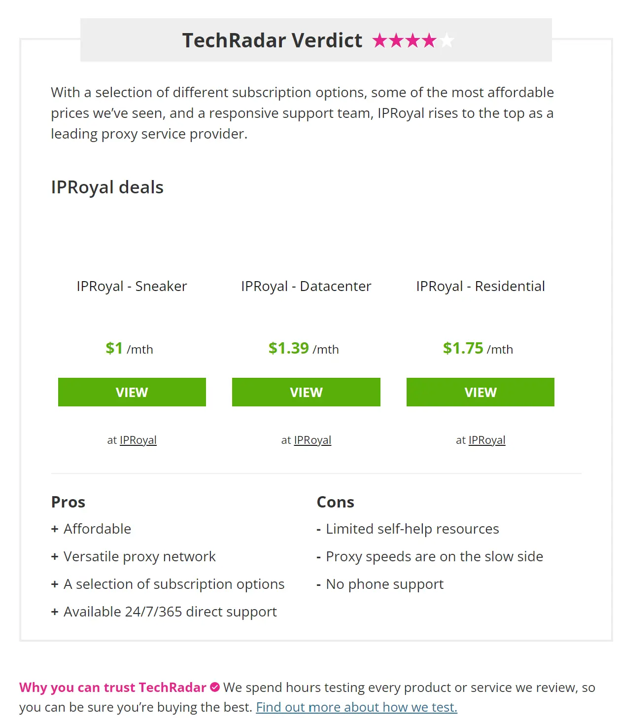Click the $1.39 /mth Datacenter price
619x725 pixels.
point(304,348)
